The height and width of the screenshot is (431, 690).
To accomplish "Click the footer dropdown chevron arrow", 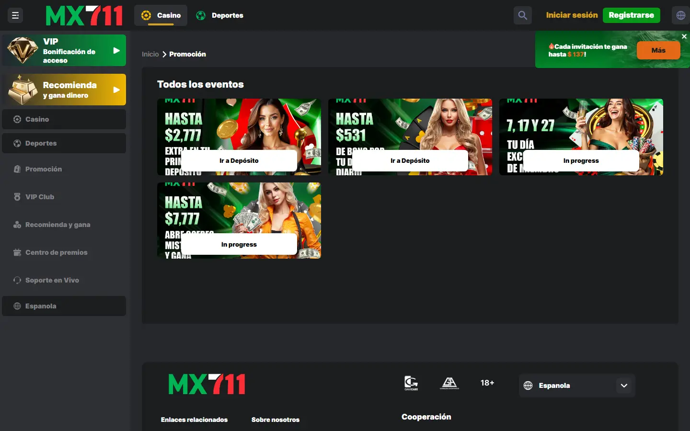I will [x=624, y=386].
